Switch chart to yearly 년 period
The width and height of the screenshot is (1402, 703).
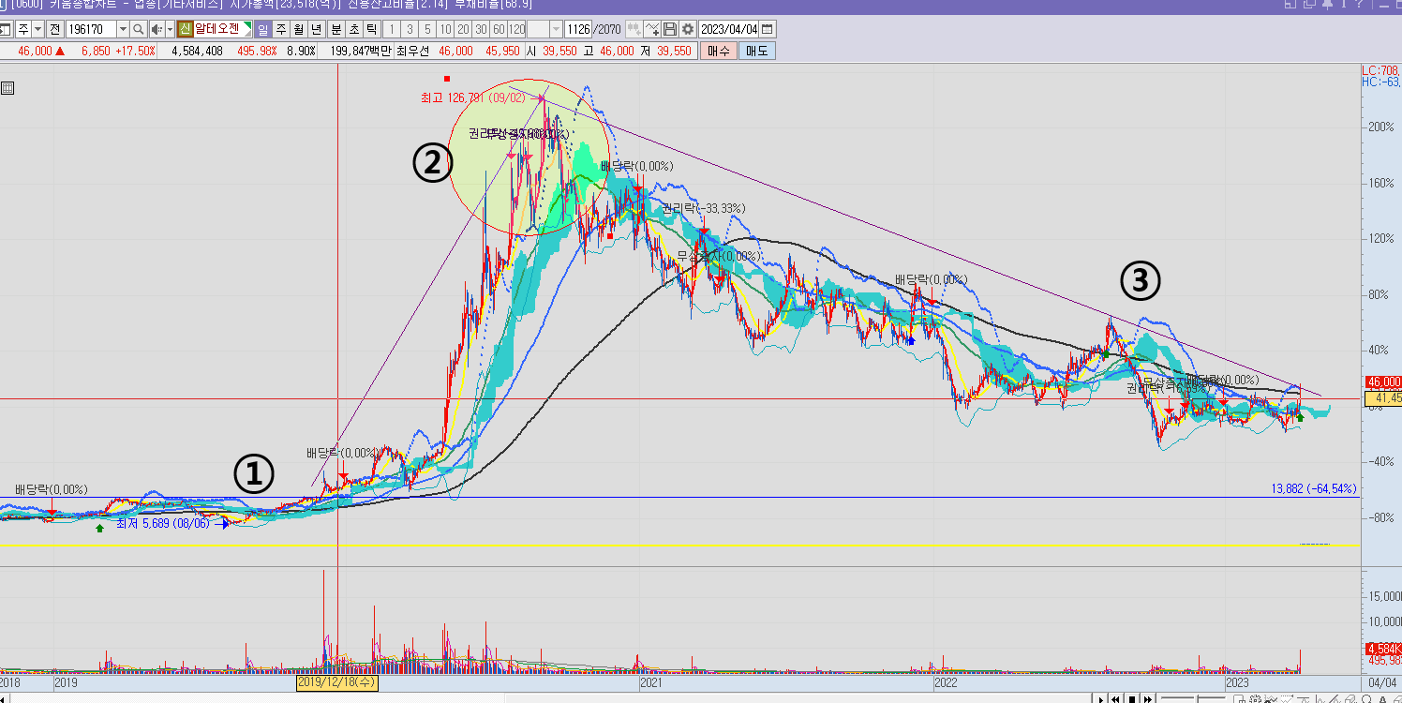pyautogui.click(x=315, y=29)
